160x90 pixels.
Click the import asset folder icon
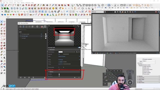coord(25,77)
